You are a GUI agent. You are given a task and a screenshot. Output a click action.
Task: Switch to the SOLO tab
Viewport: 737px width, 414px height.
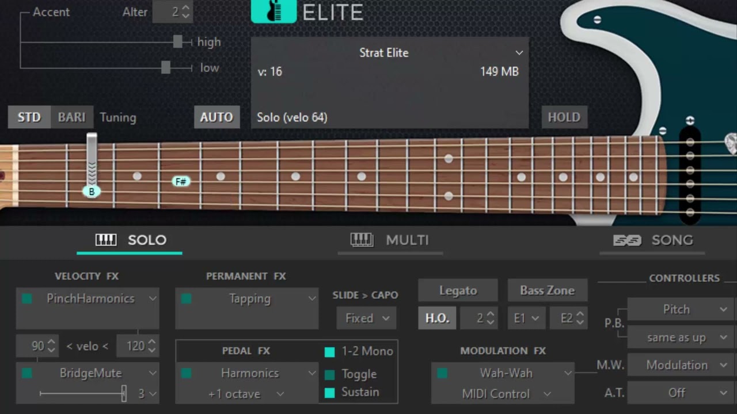130,240
